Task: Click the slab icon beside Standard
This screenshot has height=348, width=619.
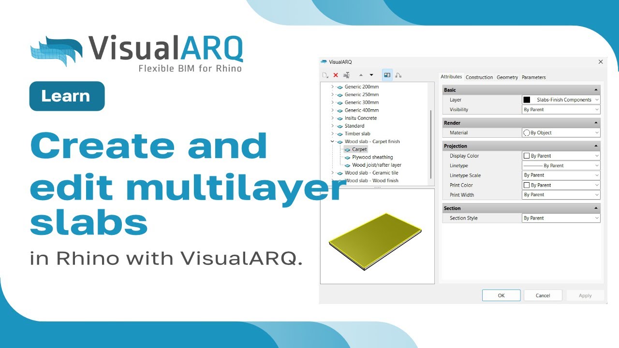Action: click(340, 126)
